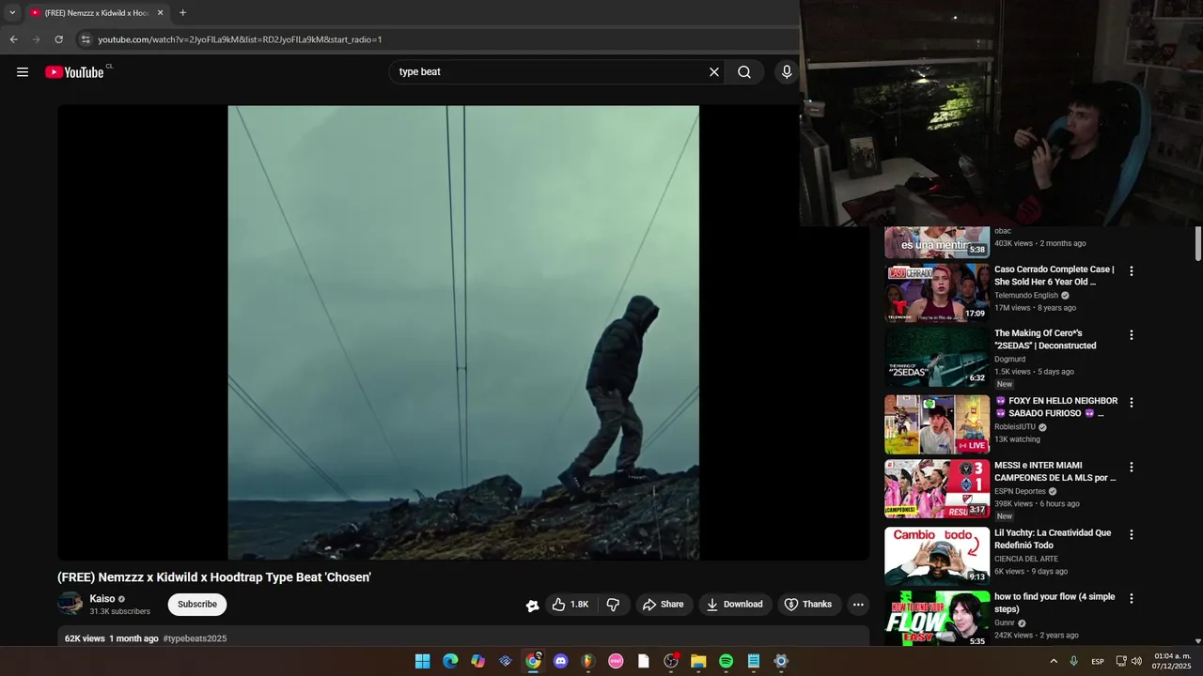Open the YouTube hamburger guide menu
The width and height of the screenshot is (1203, 676).
[x=23, y=72]
